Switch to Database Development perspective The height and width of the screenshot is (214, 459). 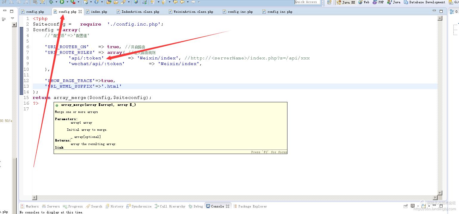point(424,2)
